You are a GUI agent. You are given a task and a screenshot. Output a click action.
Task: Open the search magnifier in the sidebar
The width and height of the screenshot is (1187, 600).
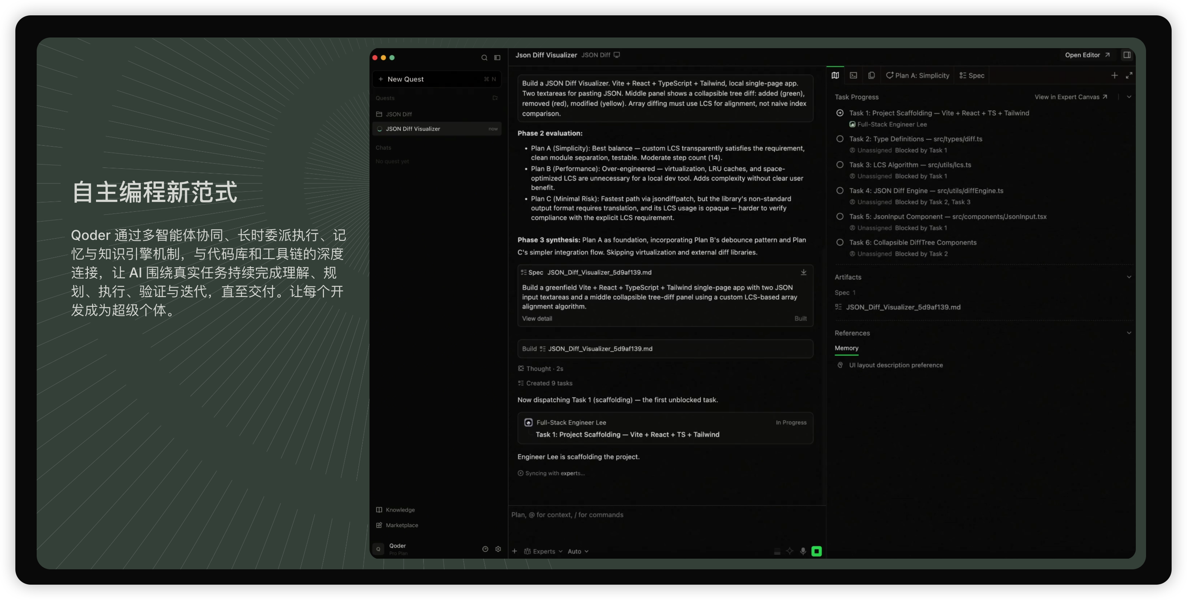[x=484, y=58]
